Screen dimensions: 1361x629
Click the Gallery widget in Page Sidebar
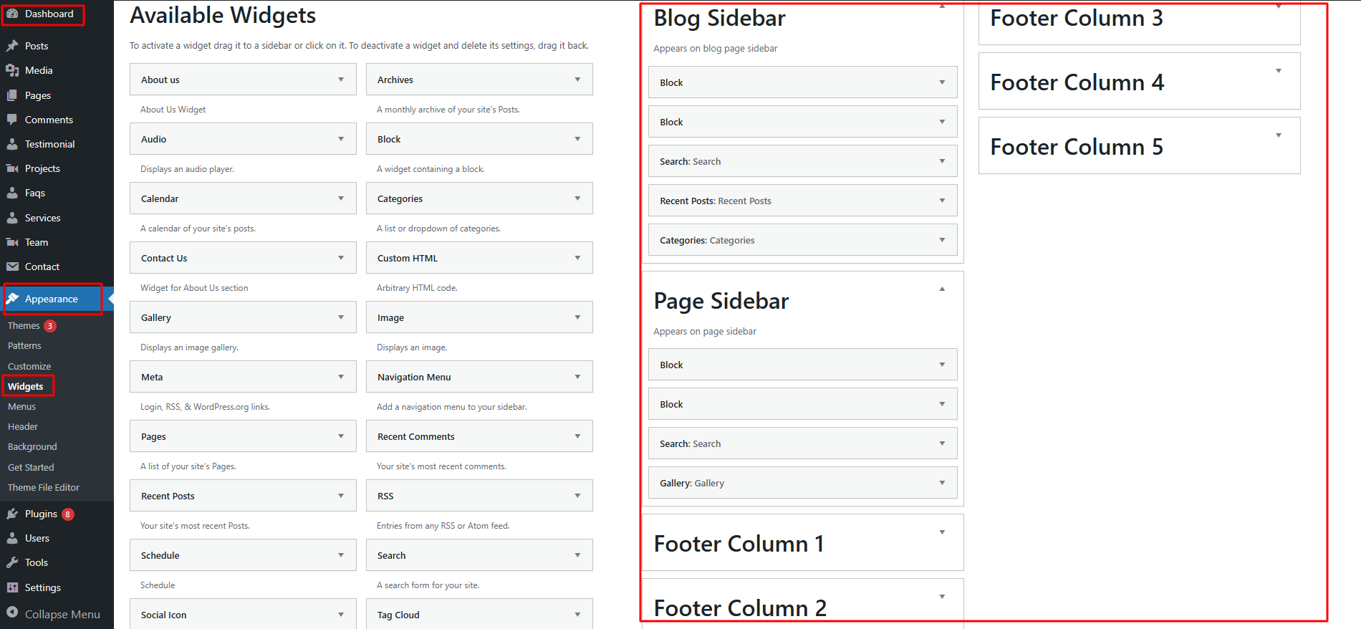point(802,483)
